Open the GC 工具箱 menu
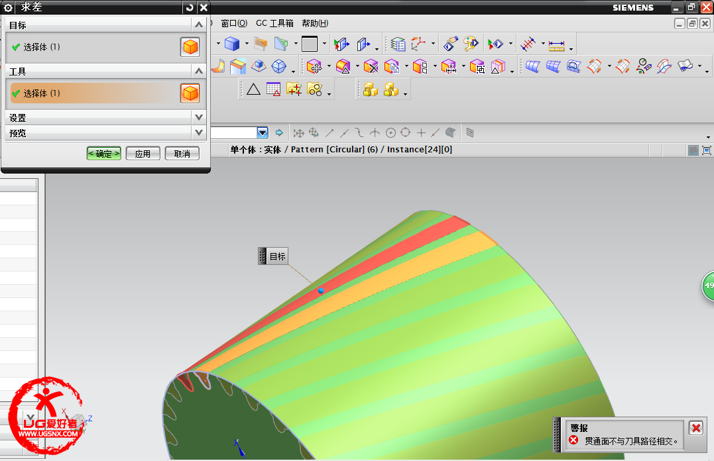This screenshot has height=461, width=714. [274, 23]
